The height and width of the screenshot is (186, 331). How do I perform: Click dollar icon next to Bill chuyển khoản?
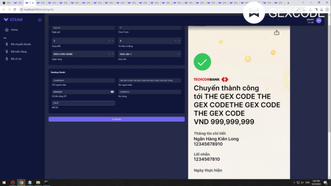tap(7, 44)
